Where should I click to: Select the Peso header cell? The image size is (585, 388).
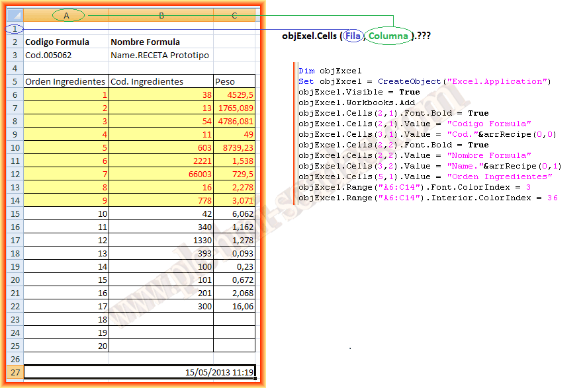[234, 81]
